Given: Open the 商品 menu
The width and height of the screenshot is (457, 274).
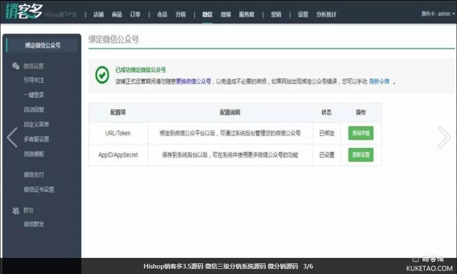Looking at the screenshot, I should [117, 14].
